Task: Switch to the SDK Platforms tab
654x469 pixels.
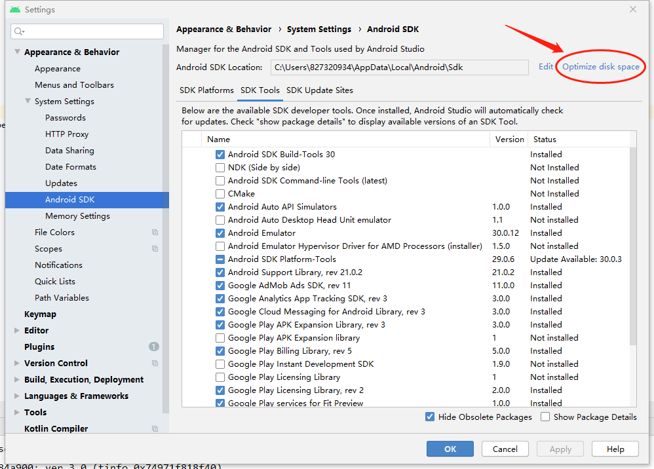Action: tap(206, 90)
